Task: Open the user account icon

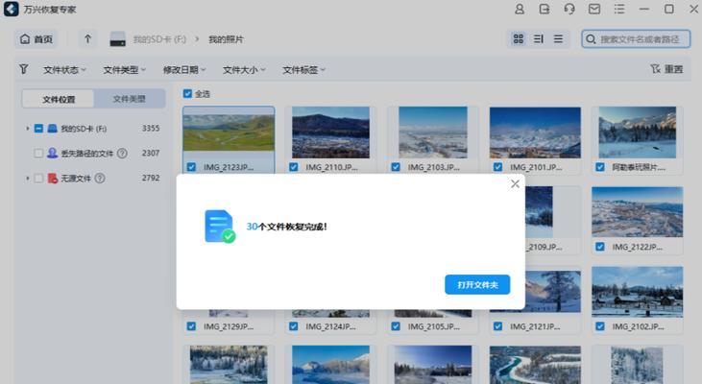Action: pyautogui.click(x=520, y=9)
